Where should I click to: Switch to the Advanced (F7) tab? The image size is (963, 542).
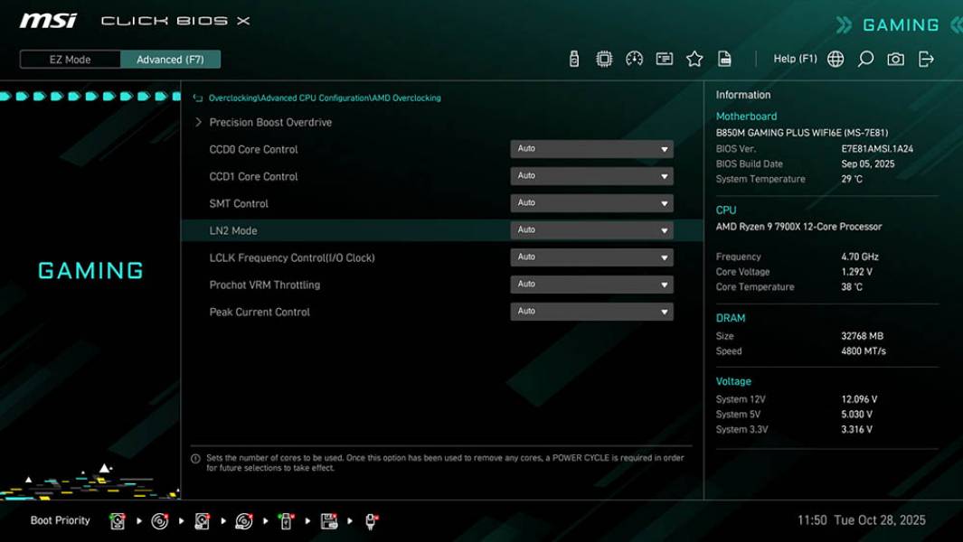click(x=170, y=59)
